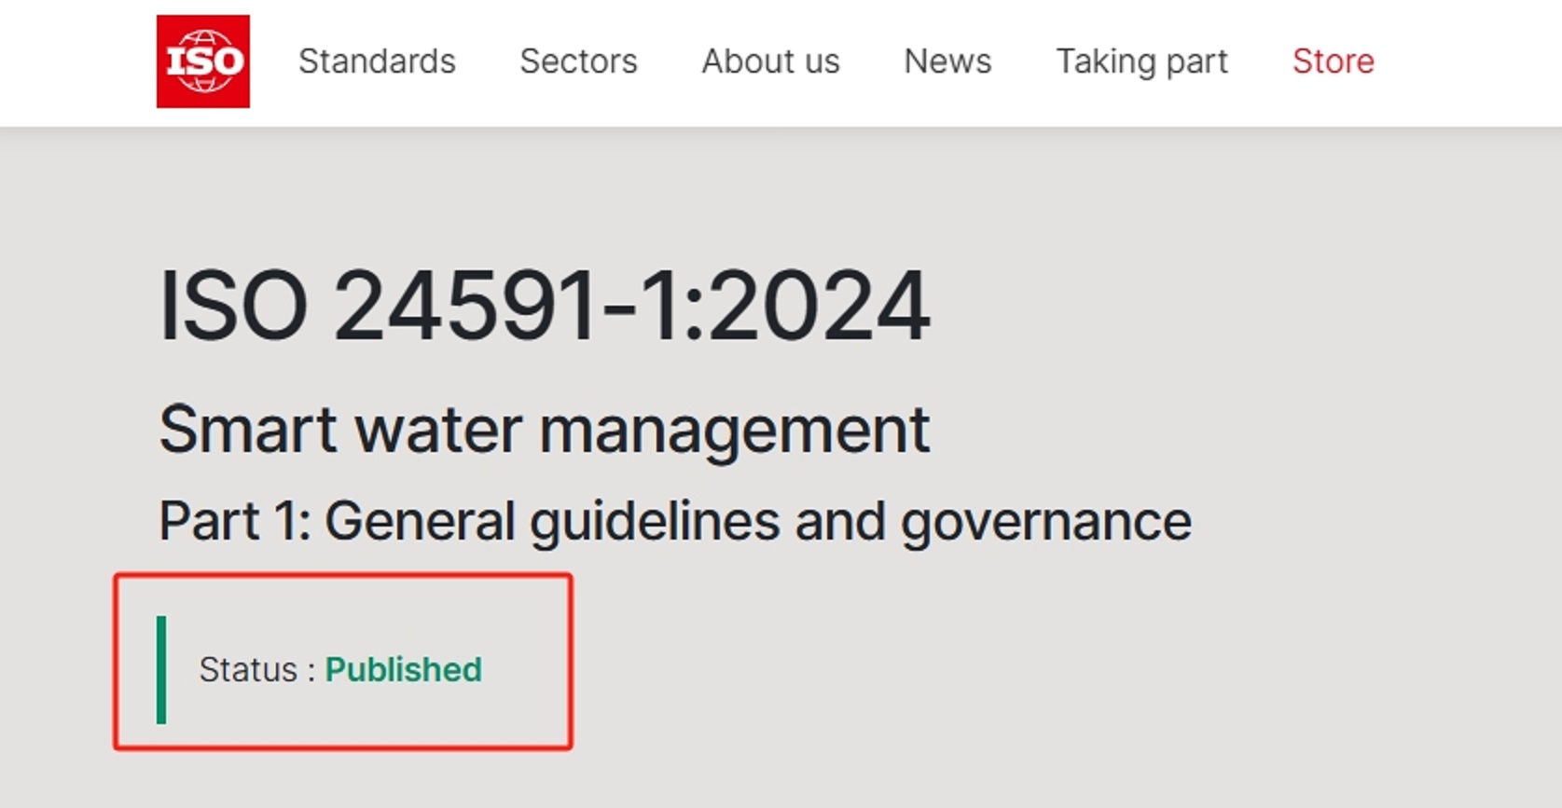Open the News page
The width and height of the screenshot is (1562, 808).
click(947, 62)
